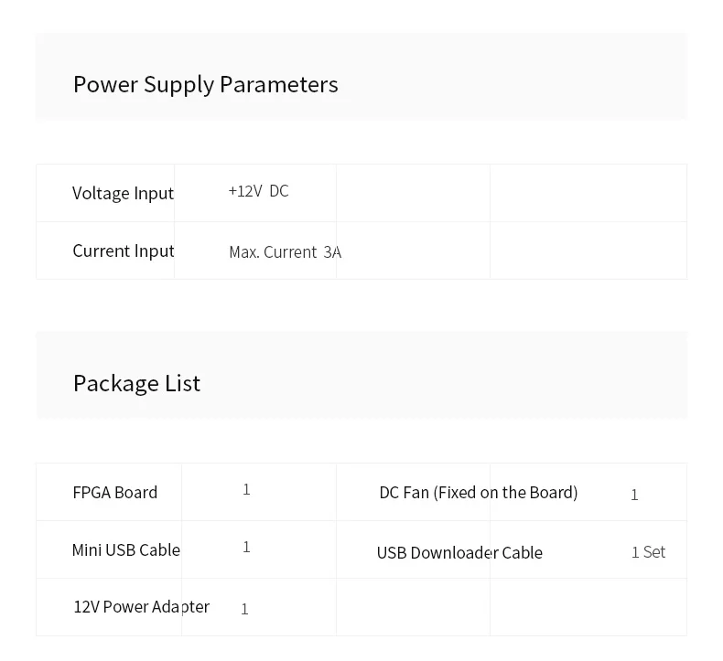This screenshot has height=661, width=723.
Task: Click the last empty cell in Voltage Input row
Action: (588, 193)
